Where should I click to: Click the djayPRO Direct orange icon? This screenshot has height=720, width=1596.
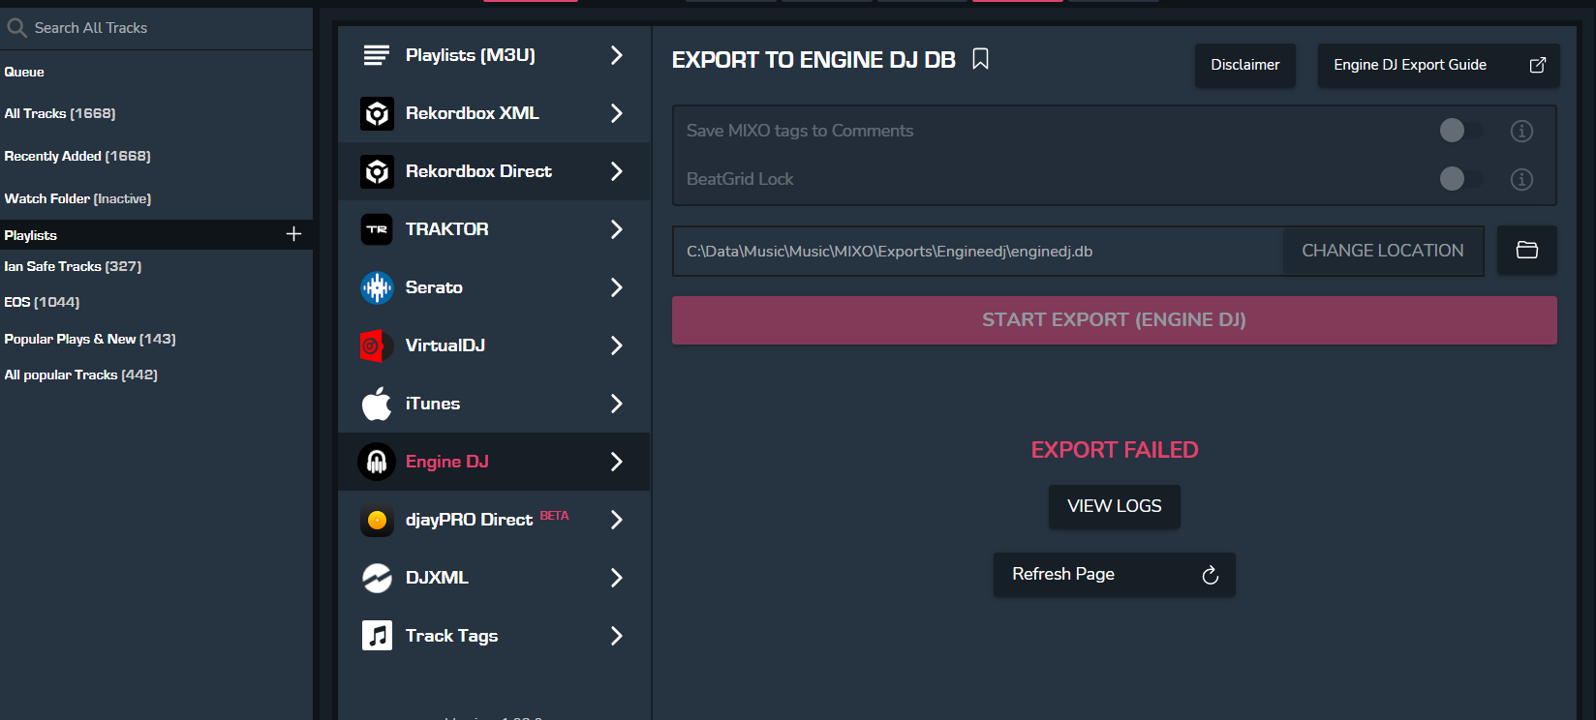(x=377, y=520)
